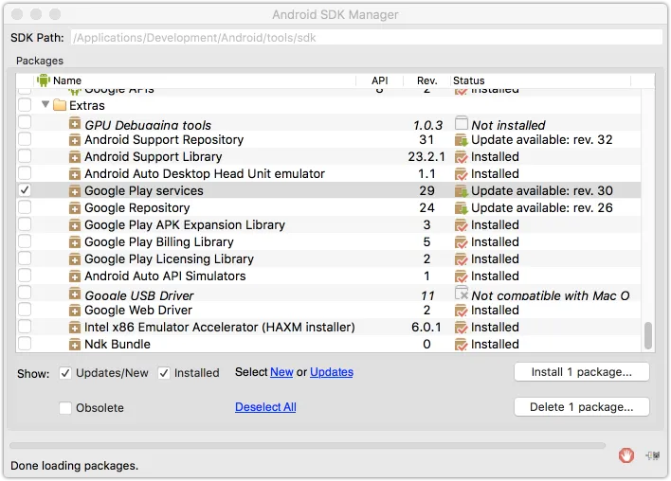Check the Google Web Driver checkbox

click(x=25, y=309)
